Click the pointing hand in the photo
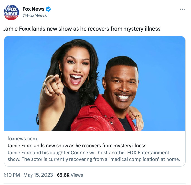 [x=53, y=85]
